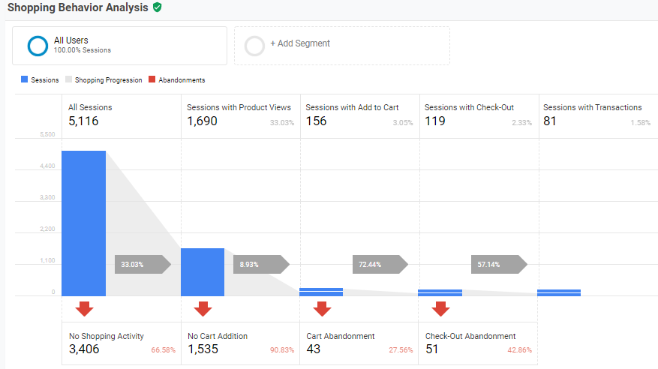
Task: Open the All Users segment box
Action: (120, 46)
